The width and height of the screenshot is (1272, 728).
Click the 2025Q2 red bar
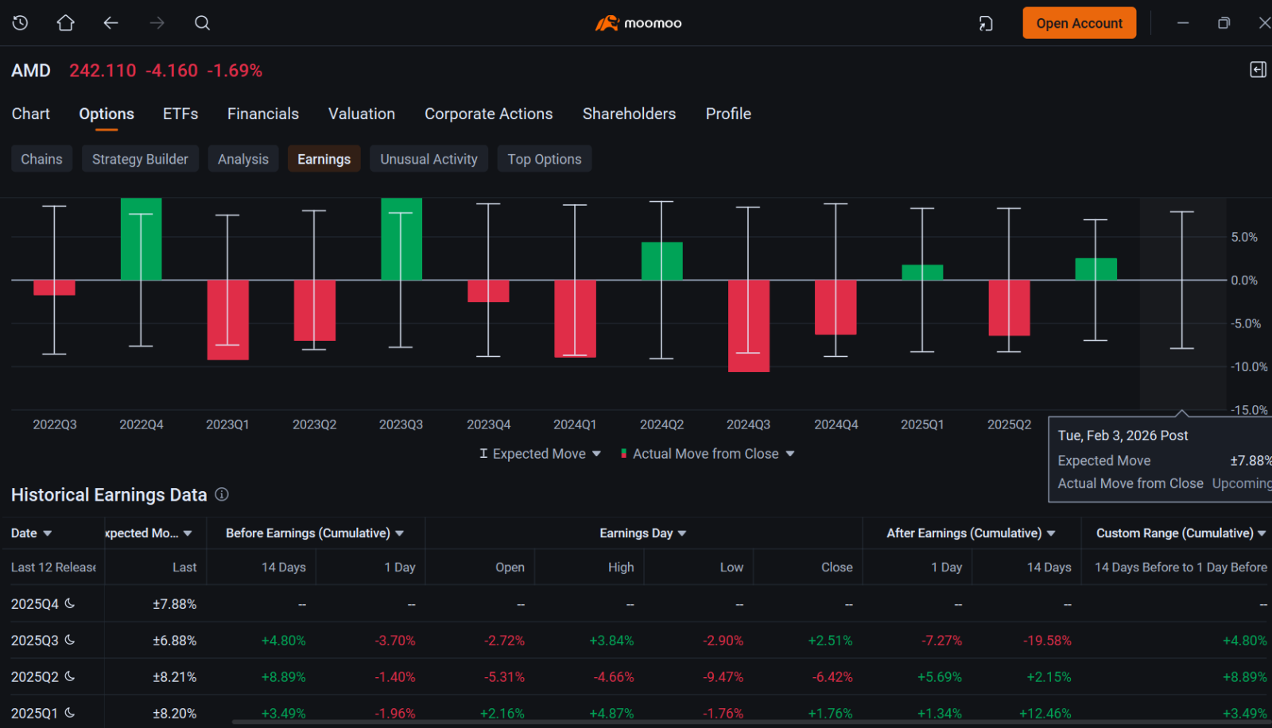coord(1009,308)
